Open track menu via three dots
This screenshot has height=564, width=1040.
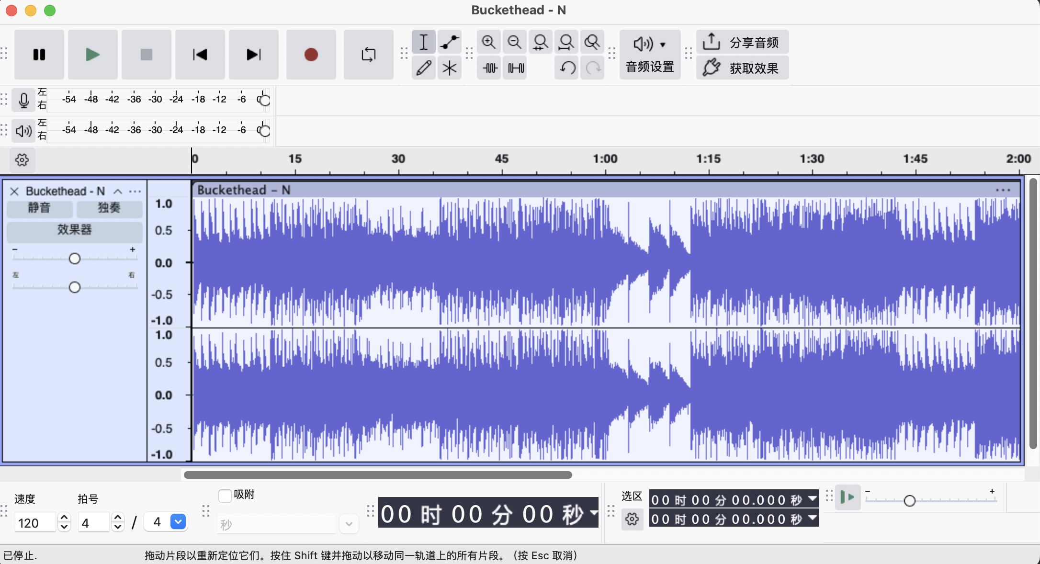[x=135, y=192]
